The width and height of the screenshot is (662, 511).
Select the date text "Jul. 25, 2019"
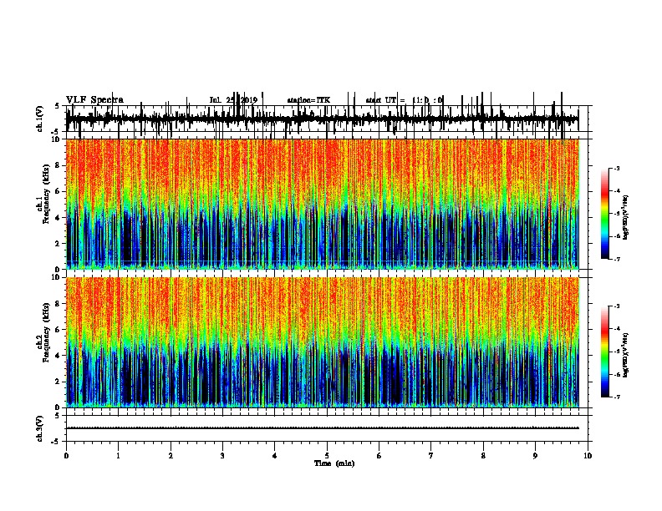point(233,100)
